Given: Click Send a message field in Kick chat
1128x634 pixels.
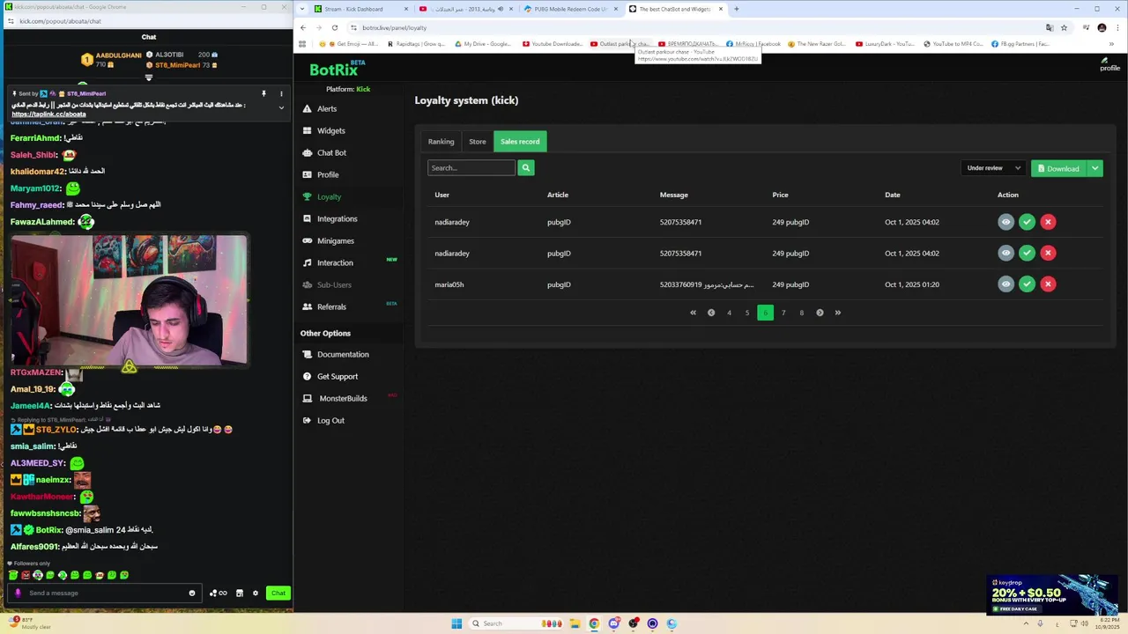Looking at the screenshot, I should pos(104,593).
